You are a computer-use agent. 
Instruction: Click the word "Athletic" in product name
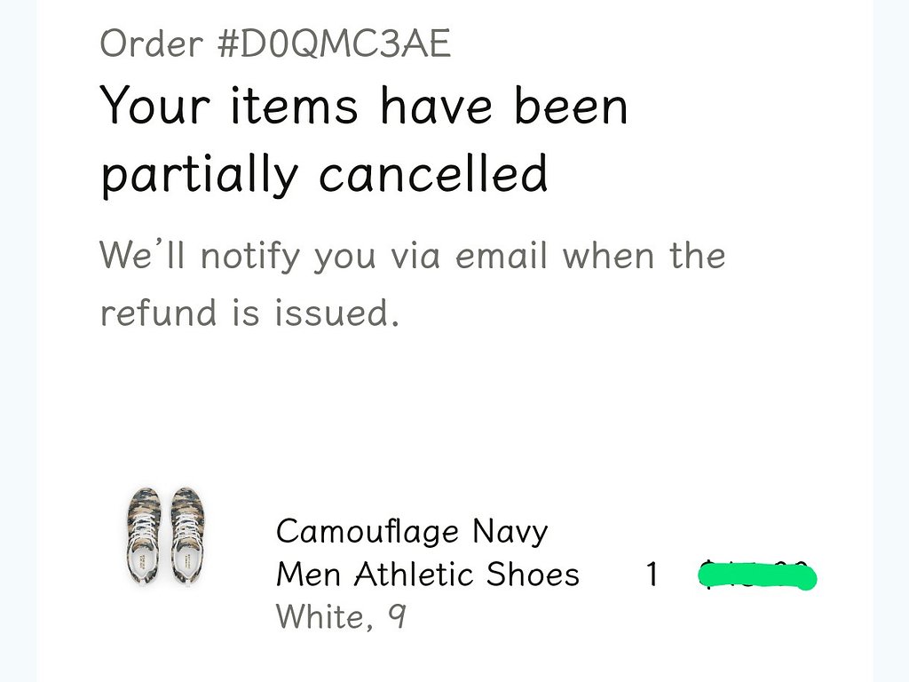point(414,575)
